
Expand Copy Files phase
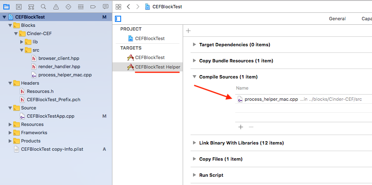(x=195, y=159)
